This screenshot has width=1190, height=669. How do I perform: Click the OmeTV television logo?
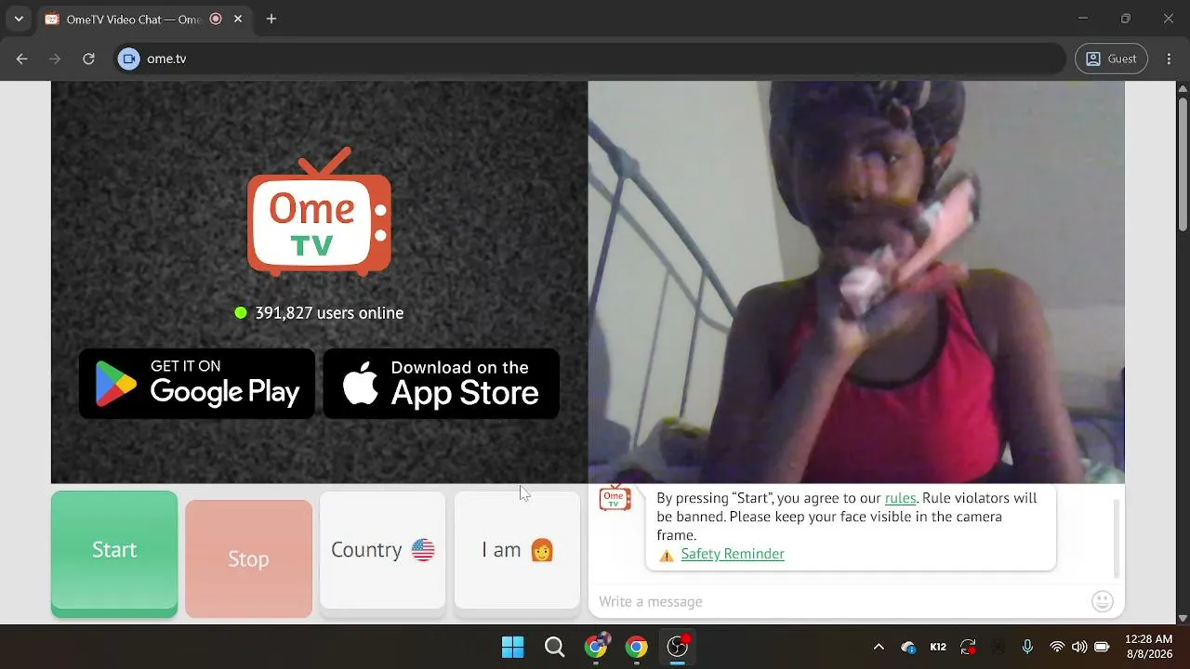click(x=319, y=213)
